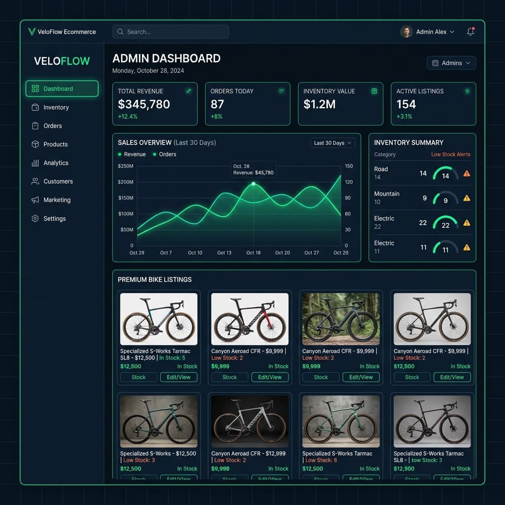Screen dimensions: 505x505
Task: Click the Road low stock warning icon
Action: [x=467, y=174]
